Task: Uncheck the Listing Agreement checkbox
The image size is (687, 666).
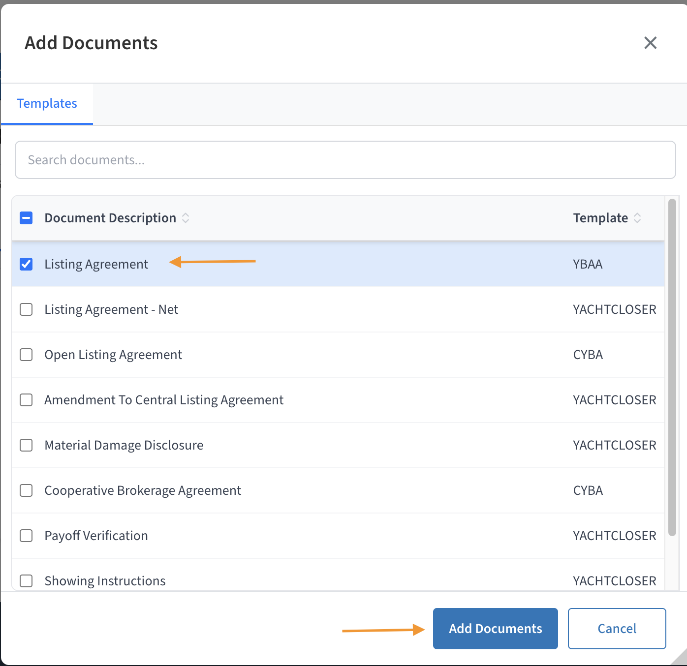Action: 26,264
